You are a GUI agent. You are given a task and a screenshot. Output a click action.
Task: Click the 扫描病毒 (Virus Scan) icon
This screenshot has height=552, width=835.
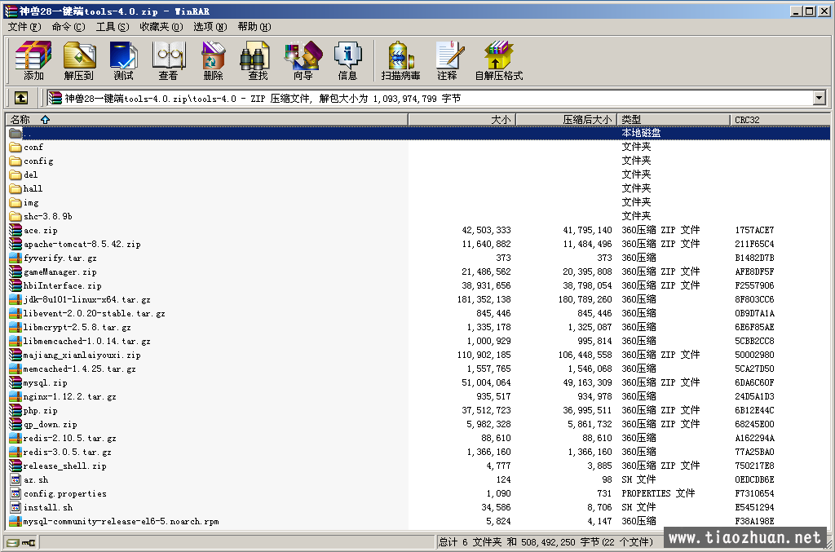pos(401,60)
